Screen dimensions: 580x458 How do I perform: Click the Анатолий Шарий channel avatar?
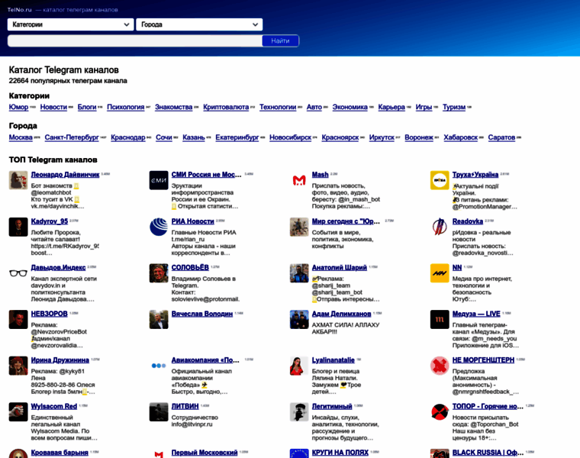(x=299, y=273)
